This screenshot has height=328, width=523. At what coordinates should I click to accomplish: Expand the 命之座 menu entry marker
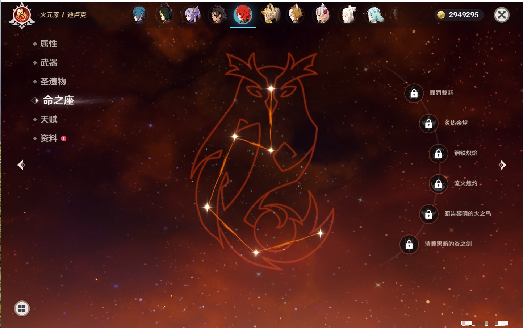coord(35,100)
